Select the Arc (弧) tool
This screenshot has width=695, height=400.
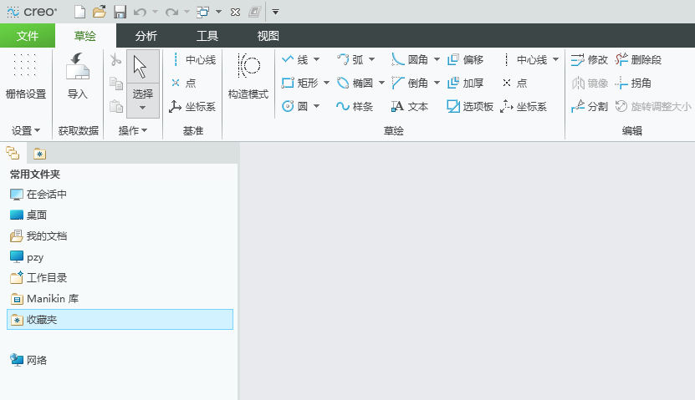[x=350, y=60]
